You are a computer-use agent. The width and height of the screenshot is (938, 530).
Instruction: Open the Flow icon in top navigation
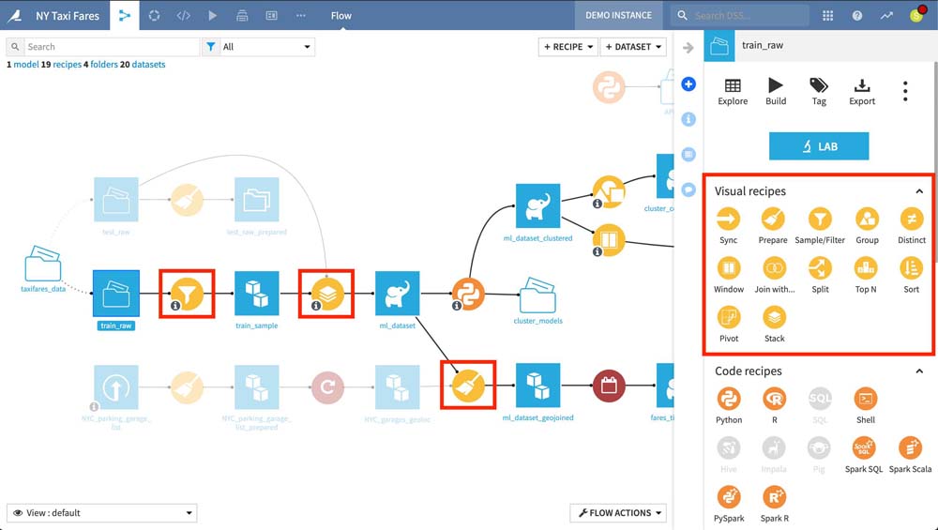click(125, 16)
